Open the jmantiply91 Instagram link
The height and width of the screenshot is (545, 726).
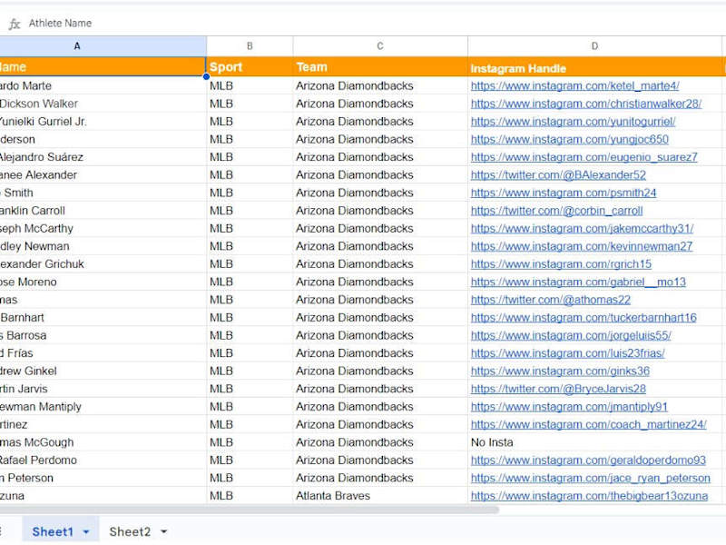click(x=569, y=407)
